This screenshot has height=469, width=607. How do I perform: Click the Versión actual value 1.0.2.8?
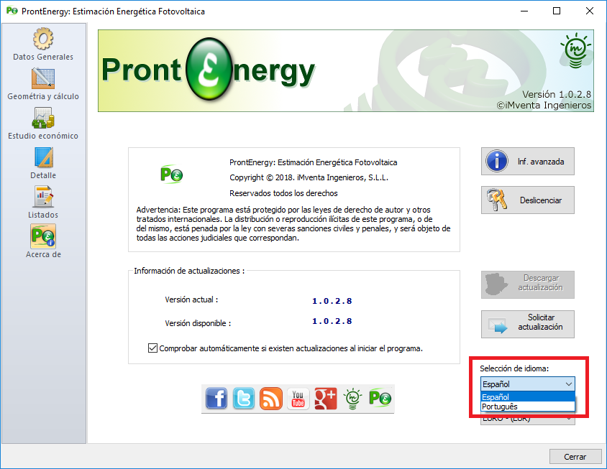pyautogui.click(x=332, y=301)
